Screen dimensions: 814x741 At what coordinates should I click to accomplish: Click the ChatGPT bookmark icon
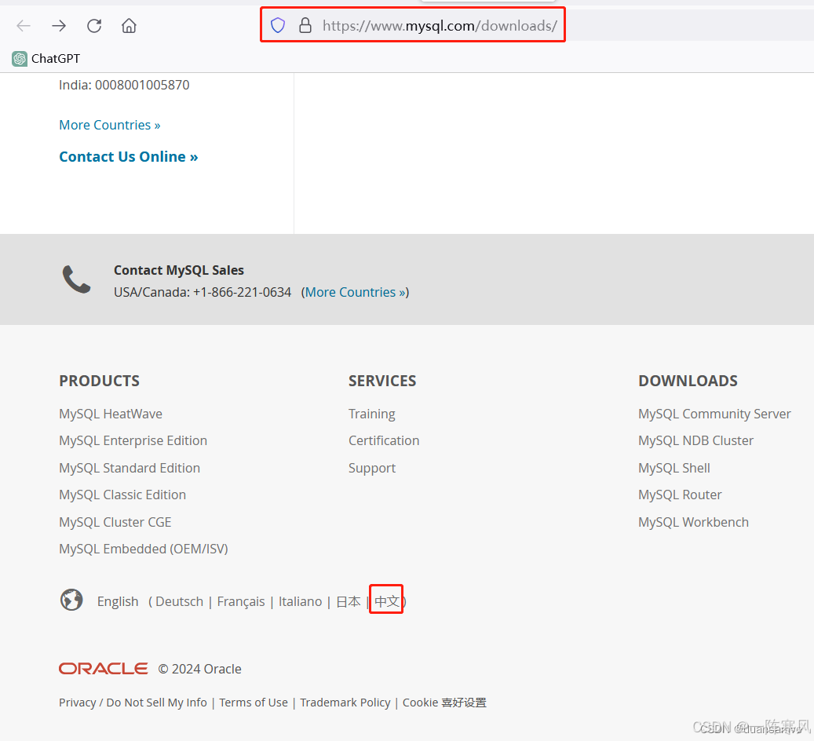20,59
